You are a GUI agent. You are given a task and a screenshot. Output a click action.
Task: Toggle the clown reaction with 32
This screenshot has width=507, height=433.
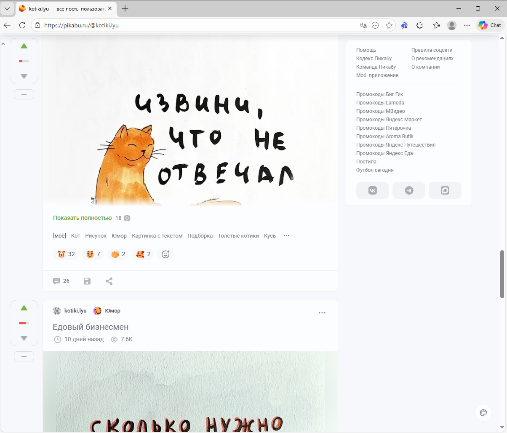pyautogui.click(x=66, y=254)
